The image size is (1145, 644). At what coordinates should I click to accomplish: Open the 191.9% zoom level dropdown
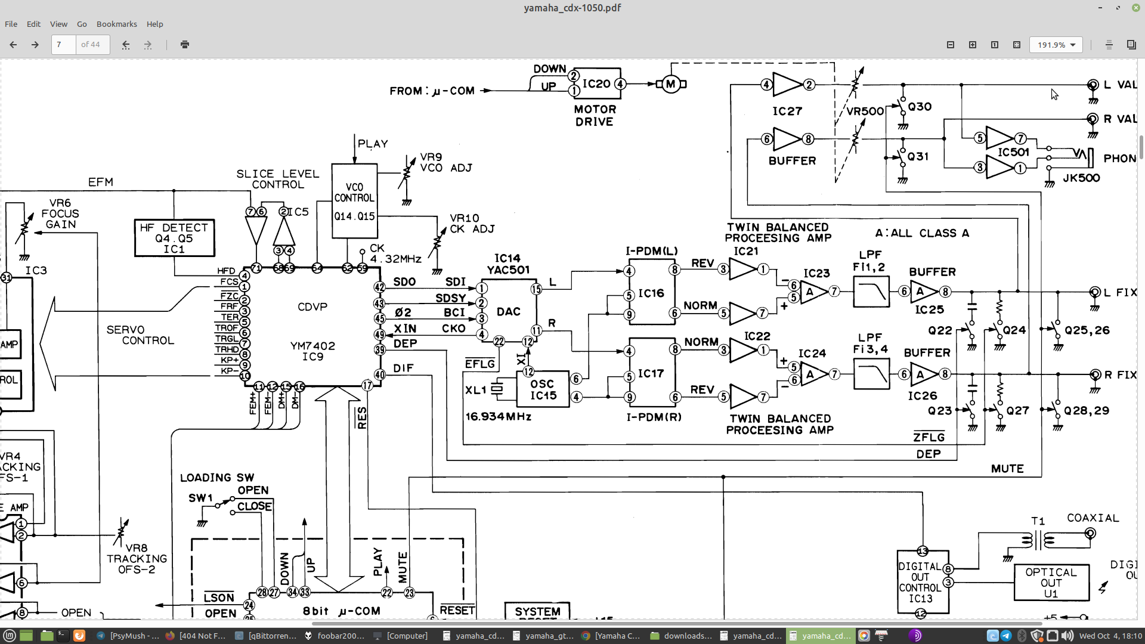click(x=1056, y=45)
